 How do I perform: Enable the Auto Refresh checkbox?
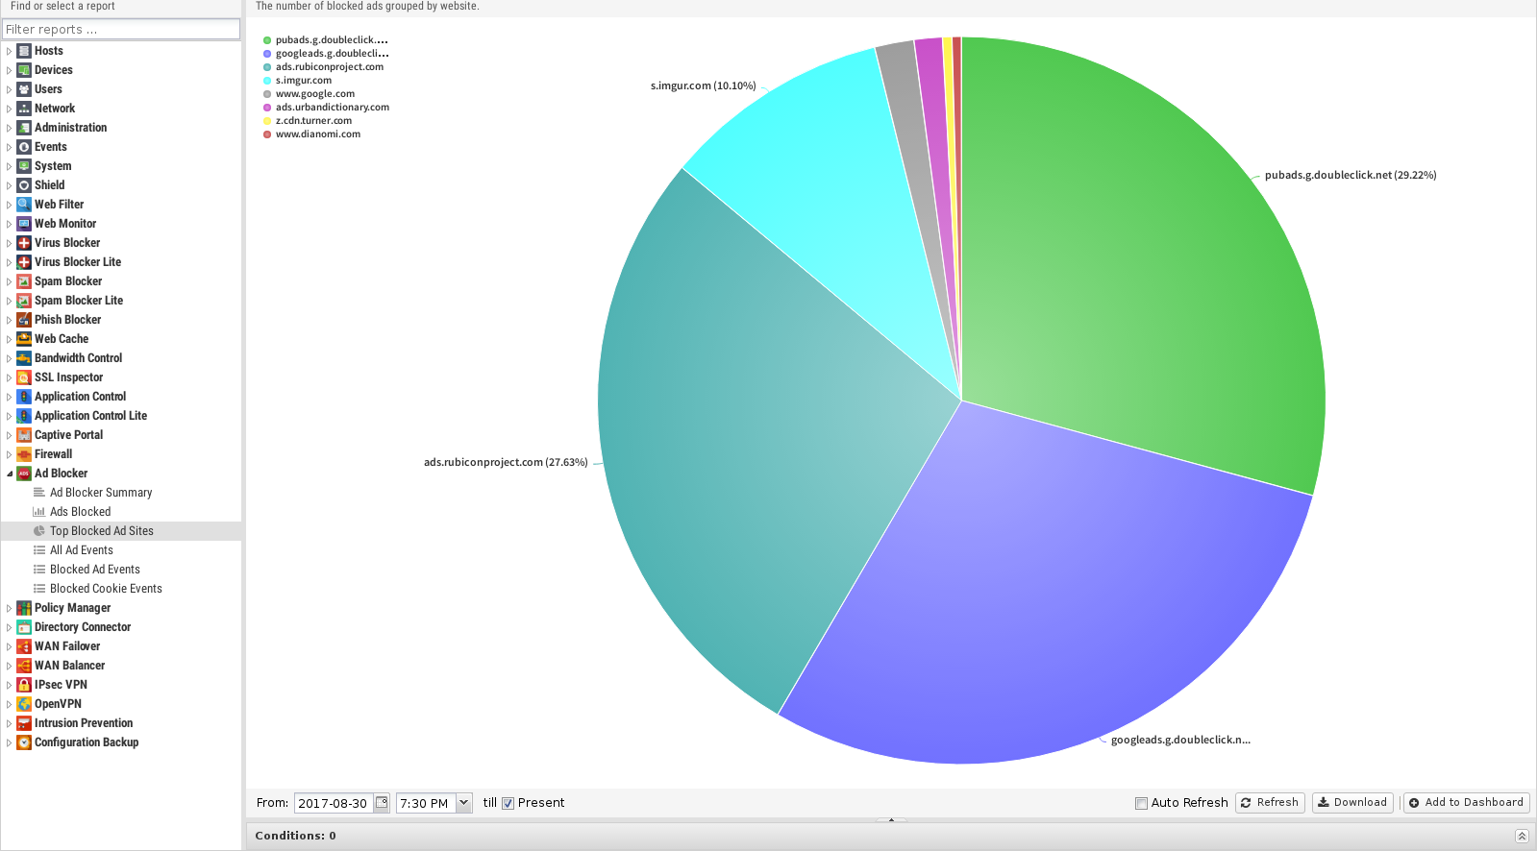[x=1141, y=803]
